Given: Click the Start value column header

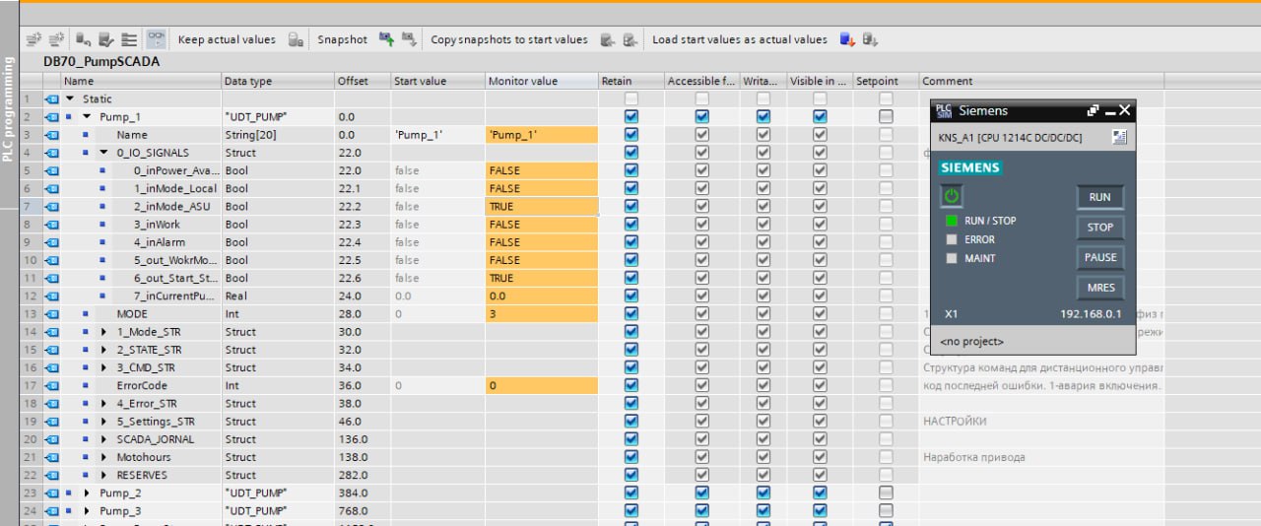Looking at the screenshot, I should tap(437, 81).
